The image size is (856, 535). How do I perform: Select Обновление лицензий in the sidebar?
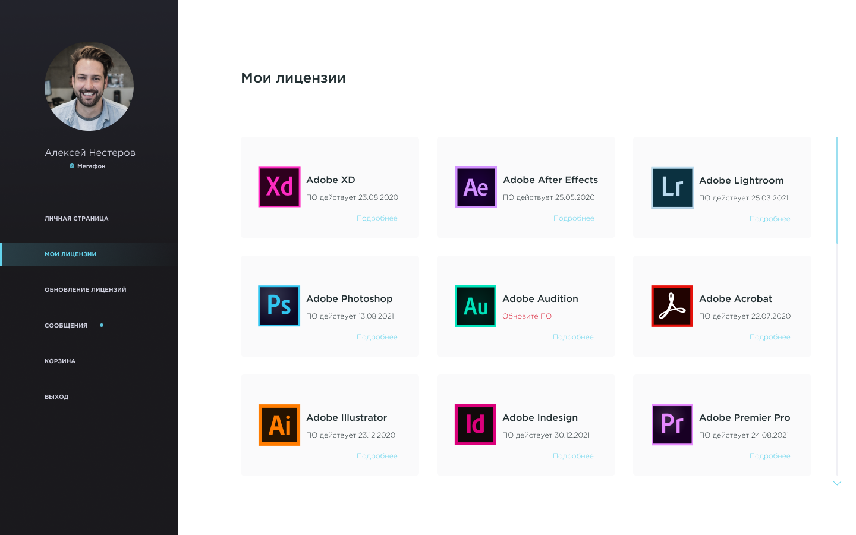pyautogui.click(x=85, y=290)
